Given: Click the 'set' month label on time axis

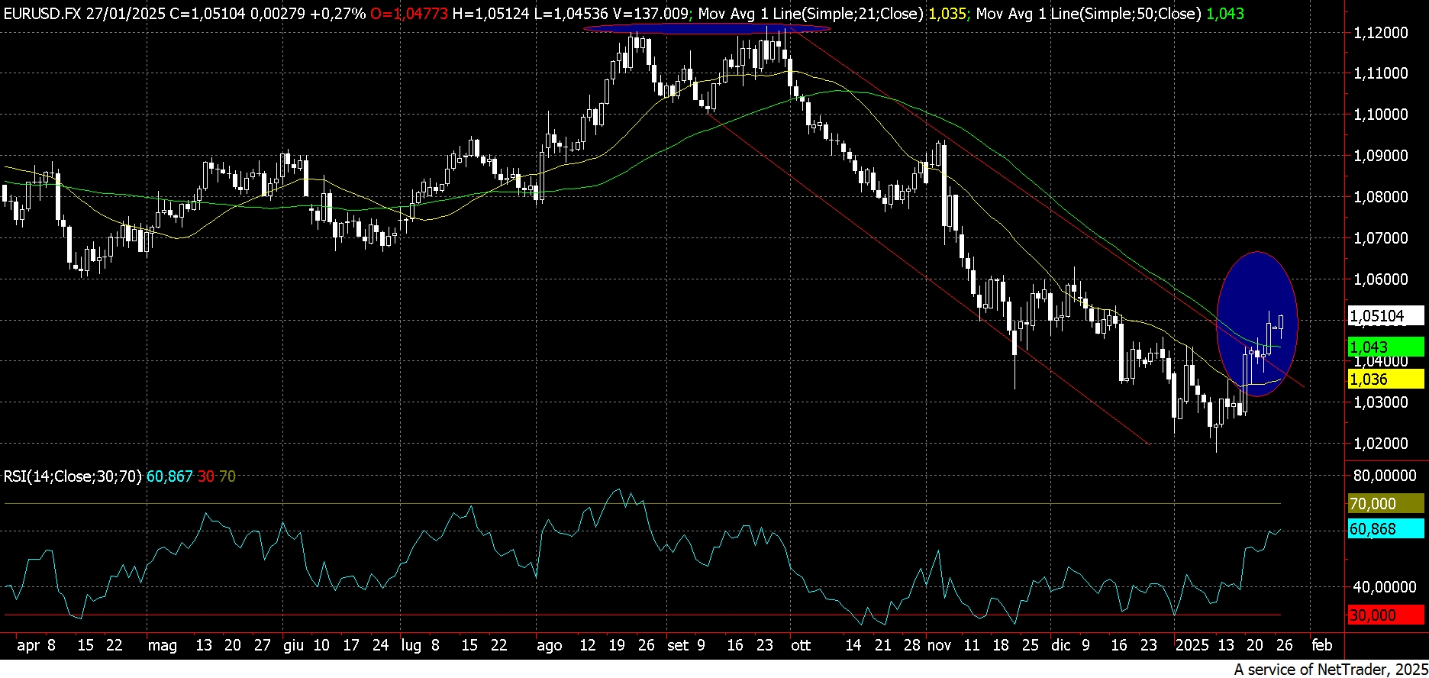Looking at the screenshot, I should point(677,645).
